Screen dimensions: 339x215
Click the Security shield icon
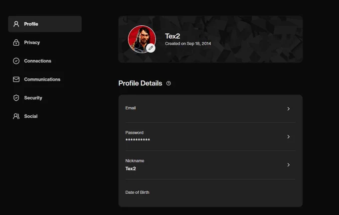(16, 98)
